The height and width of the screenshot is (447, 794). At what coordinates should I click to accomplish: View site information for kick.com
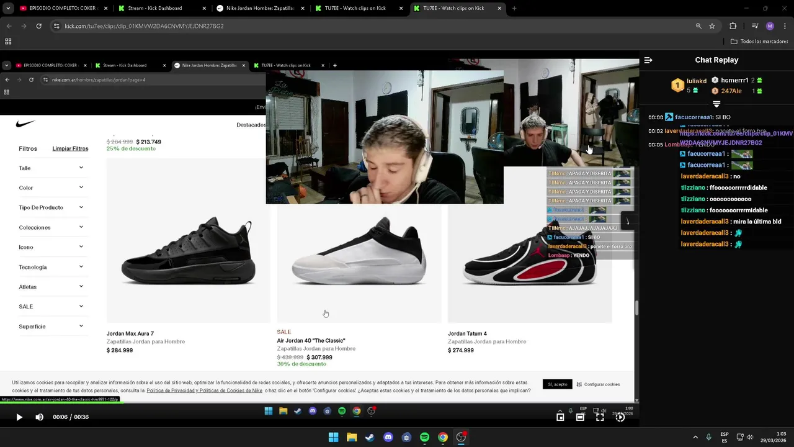click(56, 26)
